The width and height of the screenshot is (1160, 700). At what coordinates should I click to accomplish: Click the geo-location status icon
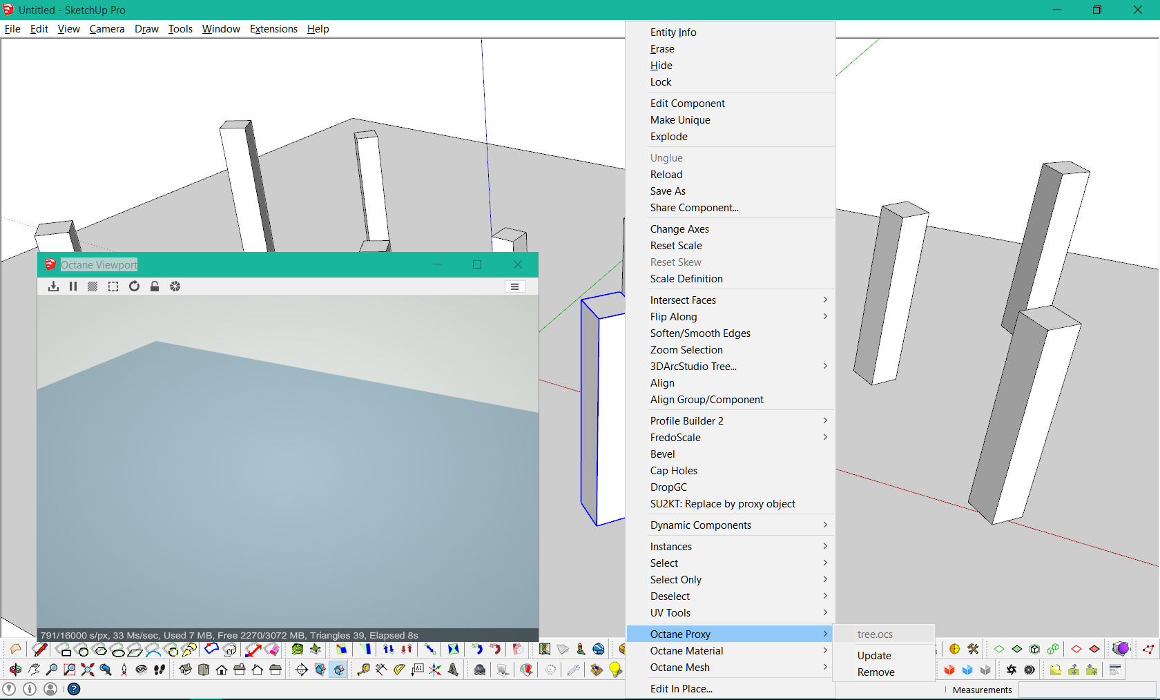click(9, 689)
